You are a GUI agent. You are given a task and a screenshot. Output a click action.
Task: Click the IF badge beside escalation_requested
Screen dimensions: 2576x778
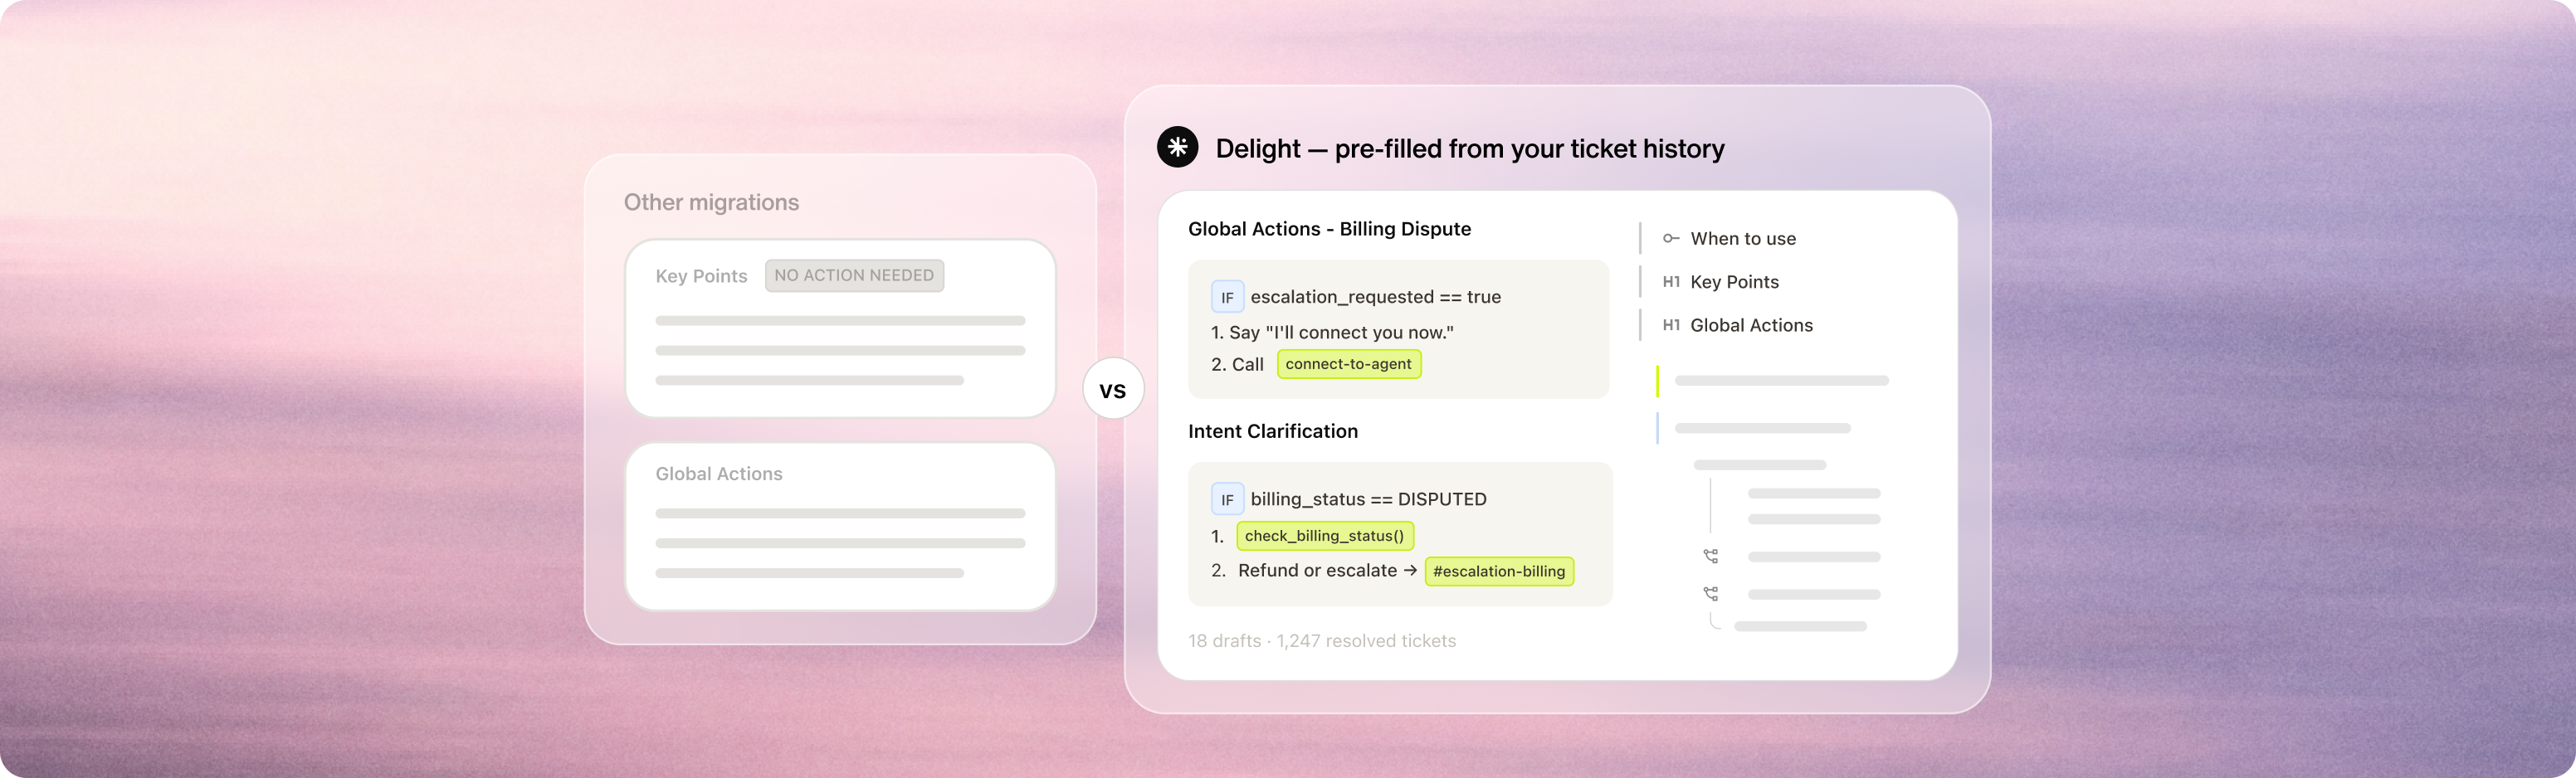click(x=1227, y=297)
